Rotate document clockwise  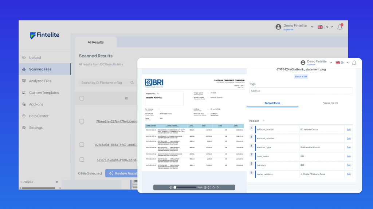(x=217, y=187)
